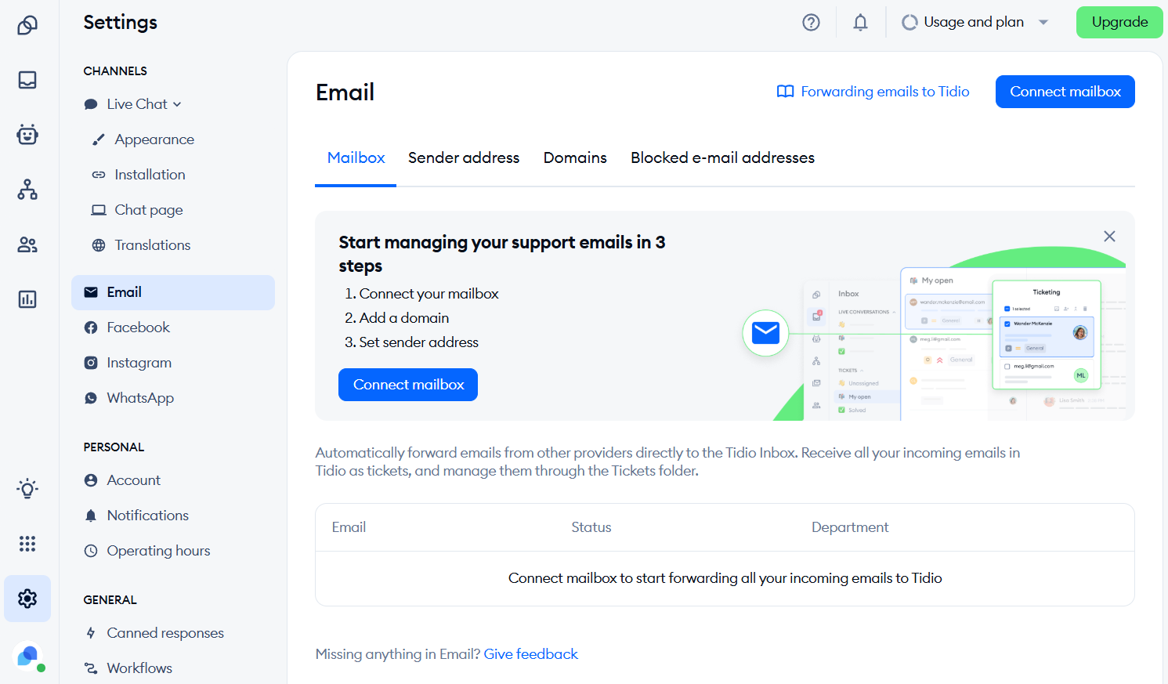Viewport: 1168px width, 684px height.
Task: Click the Operating hours clock icon
Action: coord(91,551)
